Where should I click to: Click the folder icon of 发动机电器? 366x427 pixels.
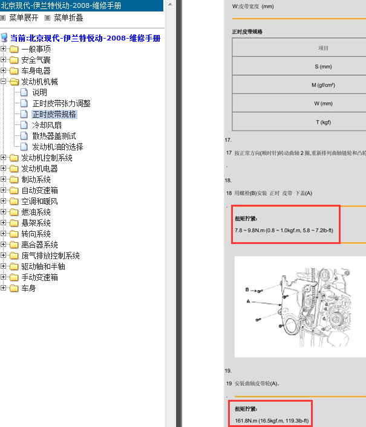pos(14,169)
